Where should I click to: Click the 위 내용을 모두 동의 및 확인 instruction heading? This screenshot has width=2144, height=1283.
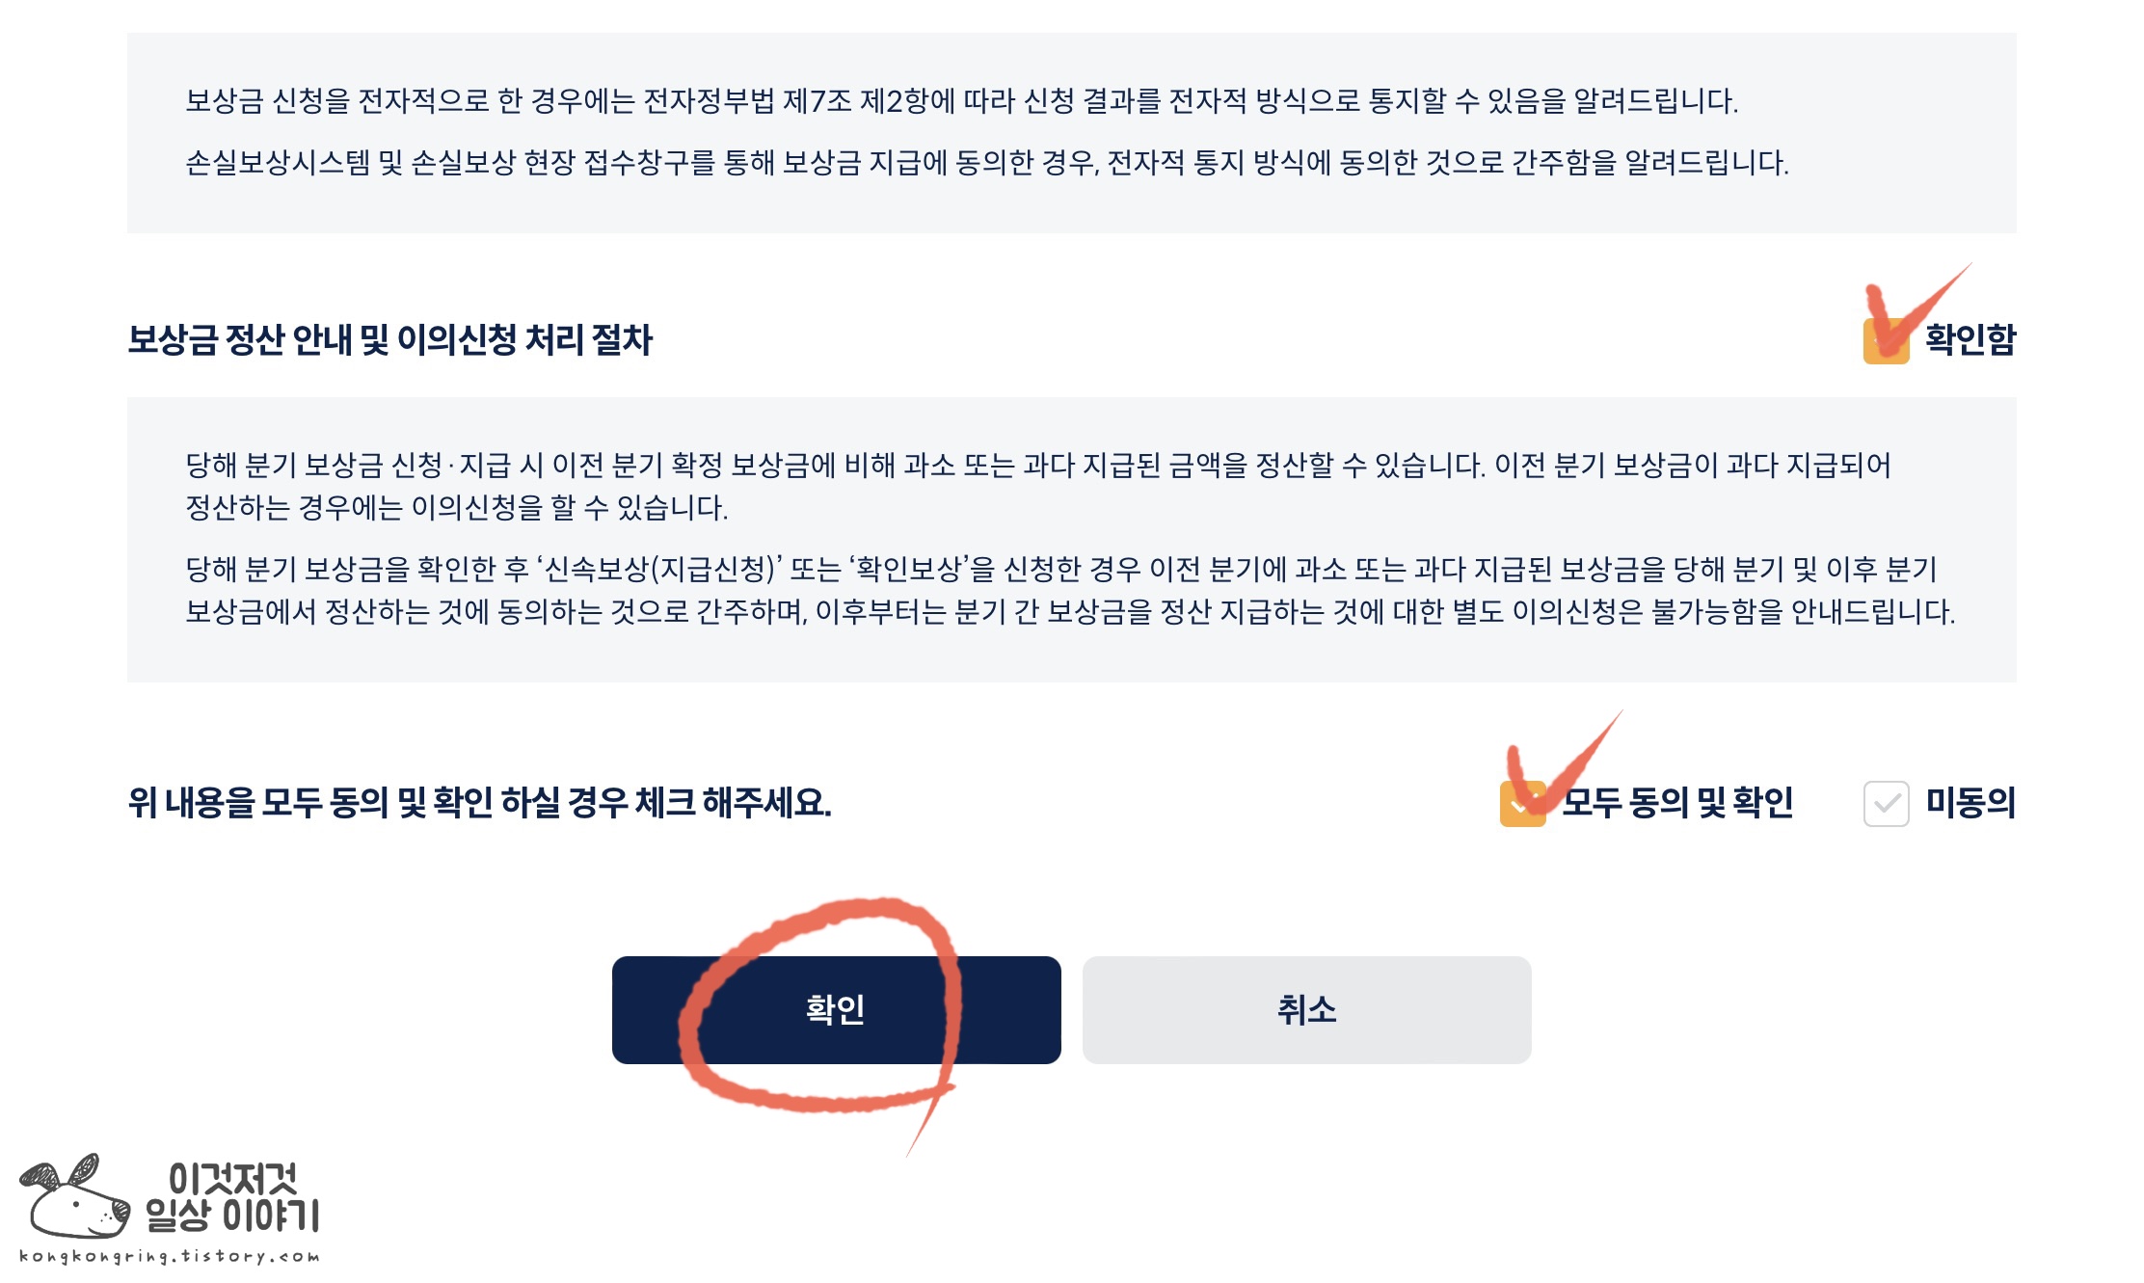coord(479,802)
